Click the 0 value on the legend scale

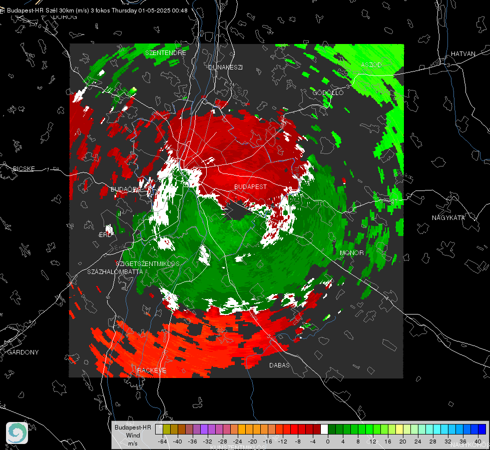coord(328,441)
